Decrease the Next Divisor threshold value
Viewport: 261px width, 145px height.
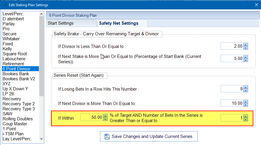click(x=245, y=105)
